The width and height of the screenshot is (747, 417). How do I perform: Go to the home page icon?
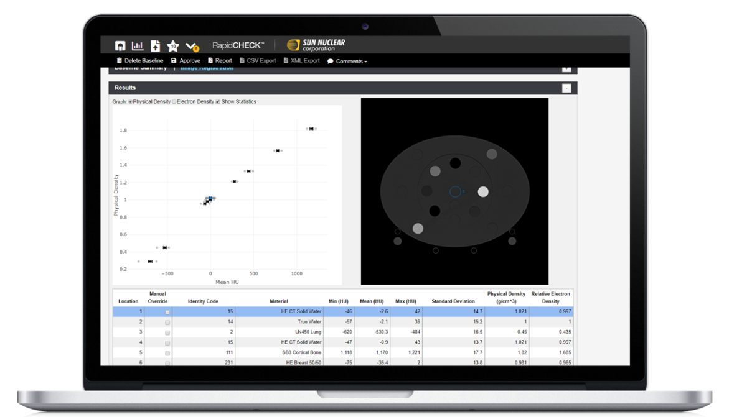(x=120, y=46)
